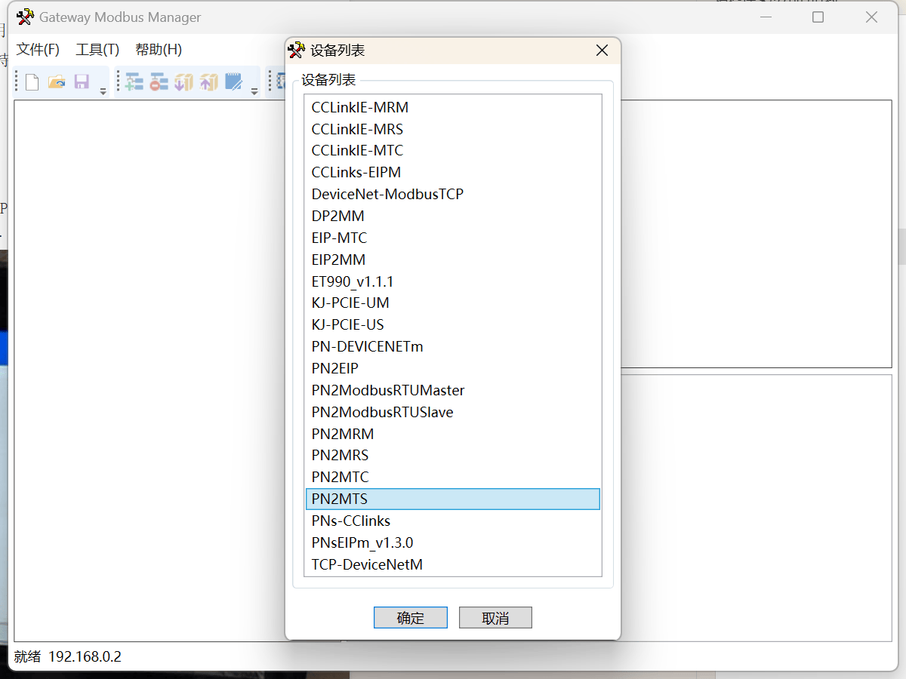This screenshot has width=906, height=679.
Task: Click the upload package toolbar icon
Action: click(209, 81)
